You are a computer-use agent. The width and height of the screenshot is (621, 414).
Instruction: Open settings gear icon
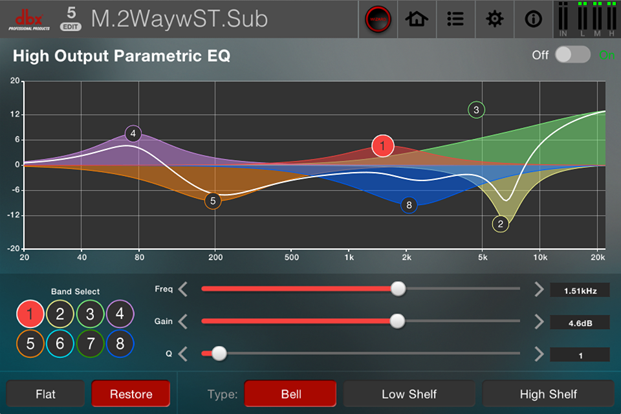[x=494, y=19]
